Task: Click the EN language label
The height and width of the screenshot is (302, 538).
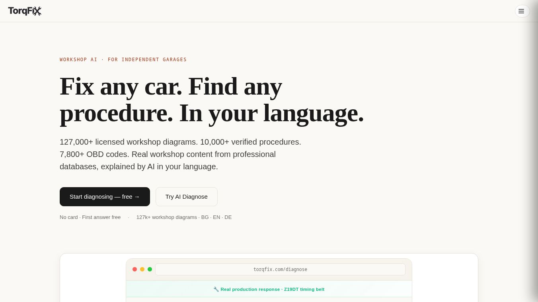Action: coord(216,217)
